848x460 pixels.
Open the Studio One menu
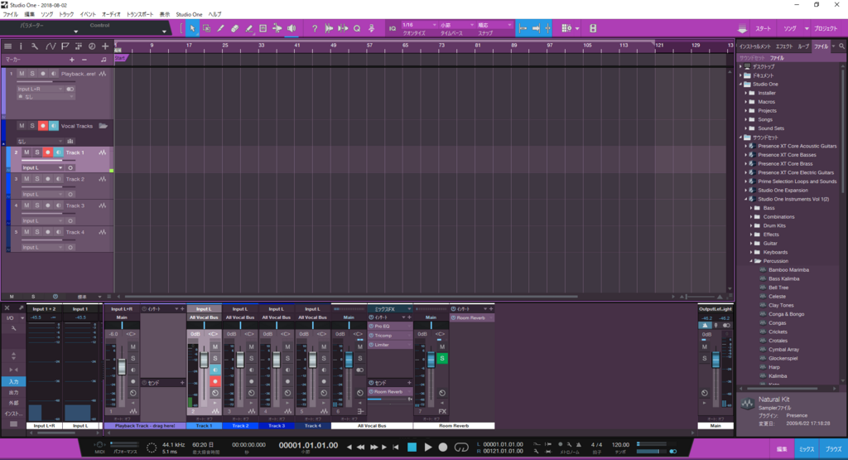point(189,14)
